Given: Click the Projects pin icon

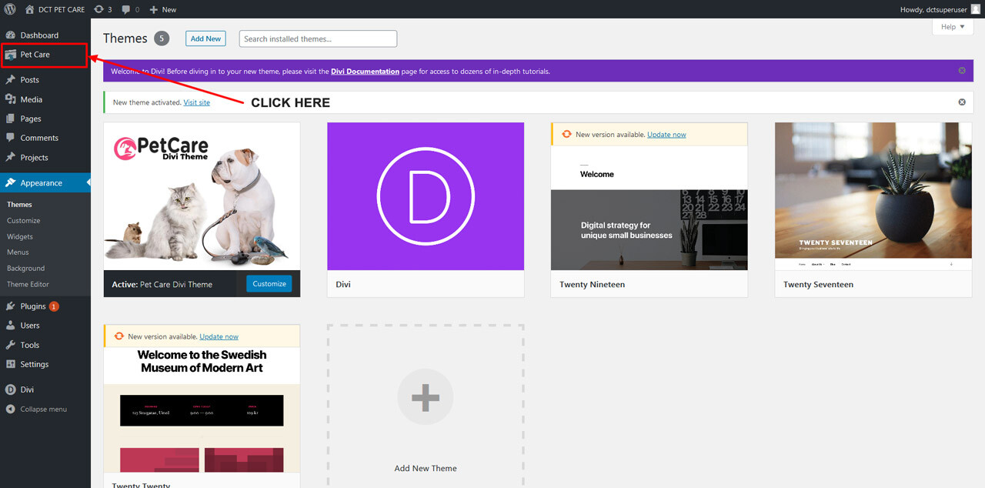Looking at the screenshot, I should click(11, 157).
